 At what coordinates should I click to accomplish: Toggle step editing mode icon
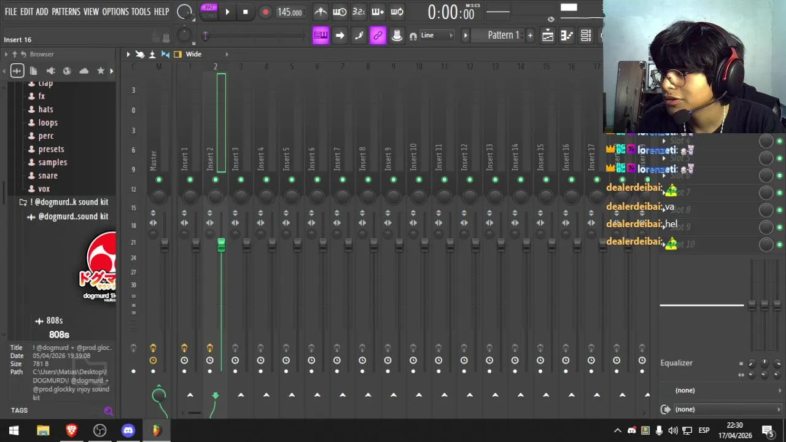point(359,36)
